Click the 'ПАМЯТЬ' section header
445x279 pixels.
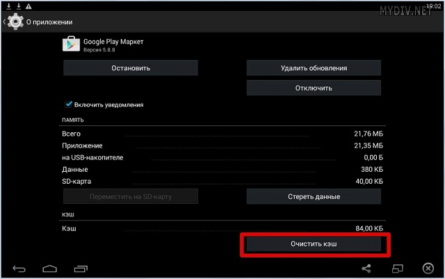(x=72, y=120)
